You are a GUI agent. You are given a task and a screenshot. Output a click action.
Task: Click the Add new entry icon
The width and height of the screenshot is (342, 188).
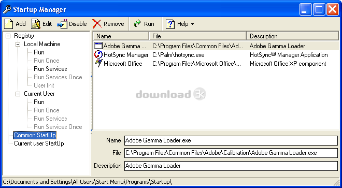[x=9, y=24]
